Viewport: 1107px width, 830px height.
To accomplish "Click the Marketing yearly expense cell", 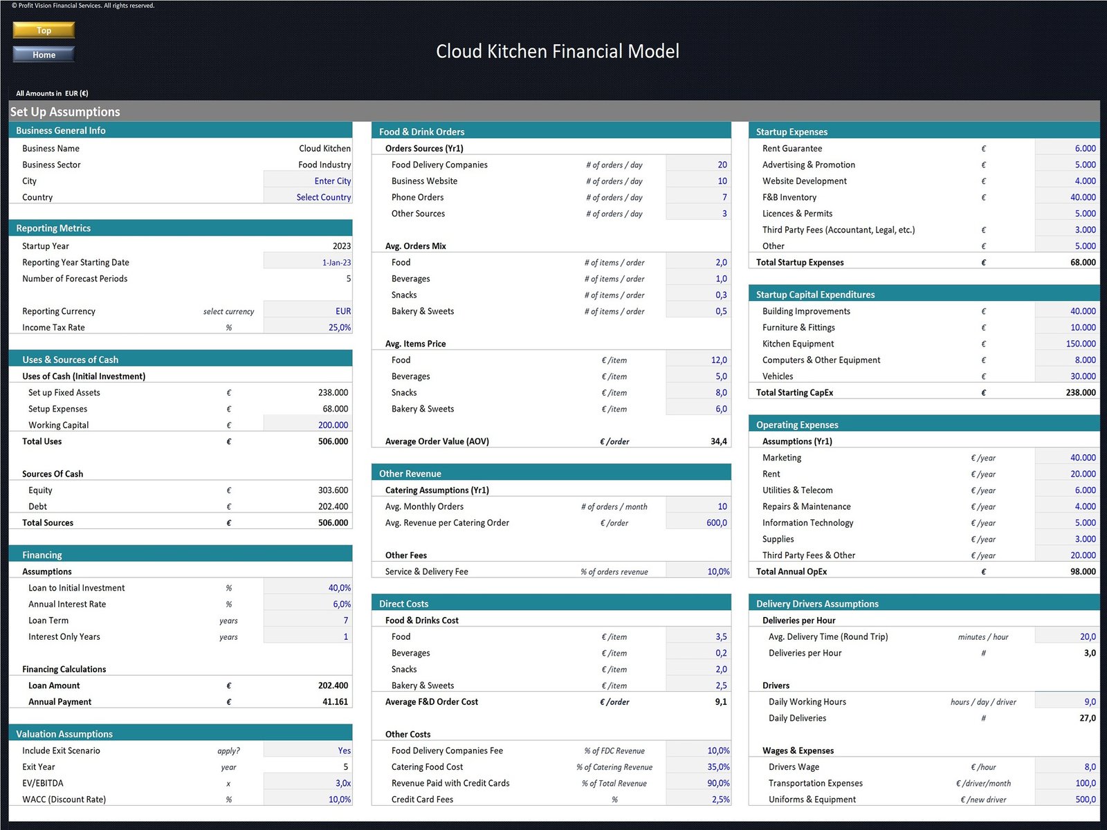I will [1067, 458].
